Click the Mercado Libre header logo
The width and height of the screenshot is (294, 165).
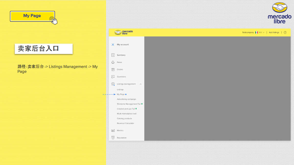click(124, 32)
